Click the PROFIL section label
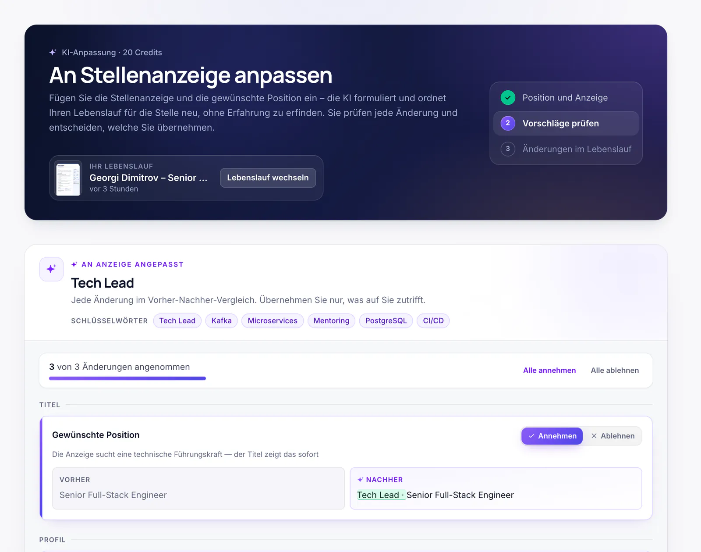701x552 pixels. [53, 540]
